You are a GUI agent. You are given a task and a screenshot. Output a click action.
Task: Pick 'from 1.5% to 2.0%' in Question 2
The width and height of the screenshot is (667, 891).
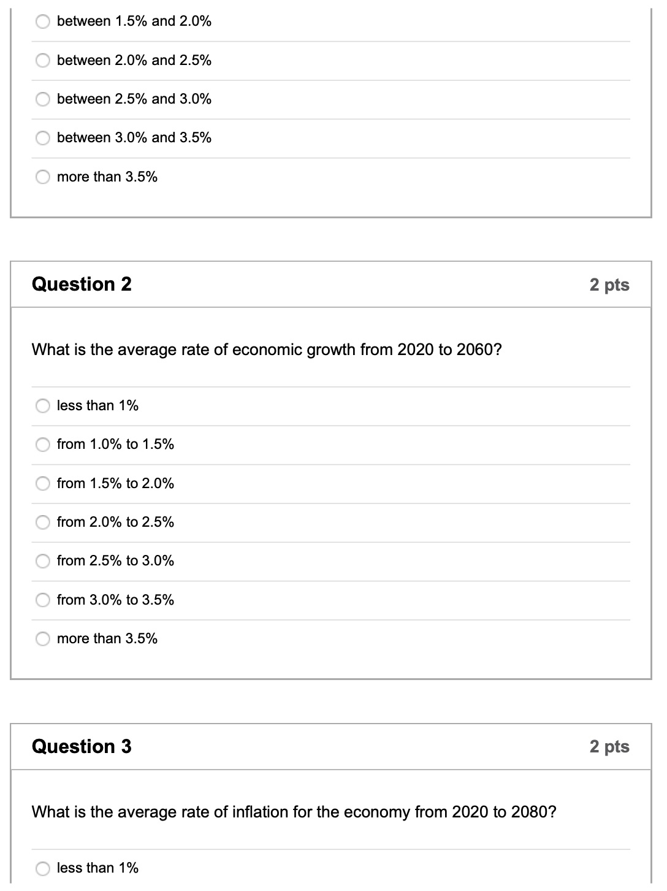click(x=43, y=483)
